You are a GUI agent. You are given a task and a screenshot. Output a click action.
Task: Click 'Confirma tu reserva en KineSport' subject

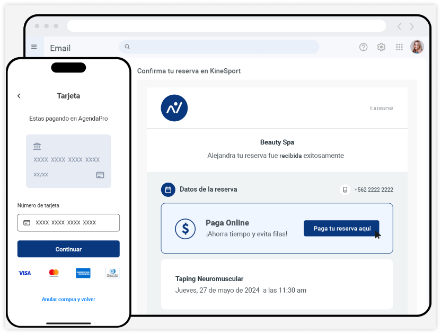click(x=189, y=71)
